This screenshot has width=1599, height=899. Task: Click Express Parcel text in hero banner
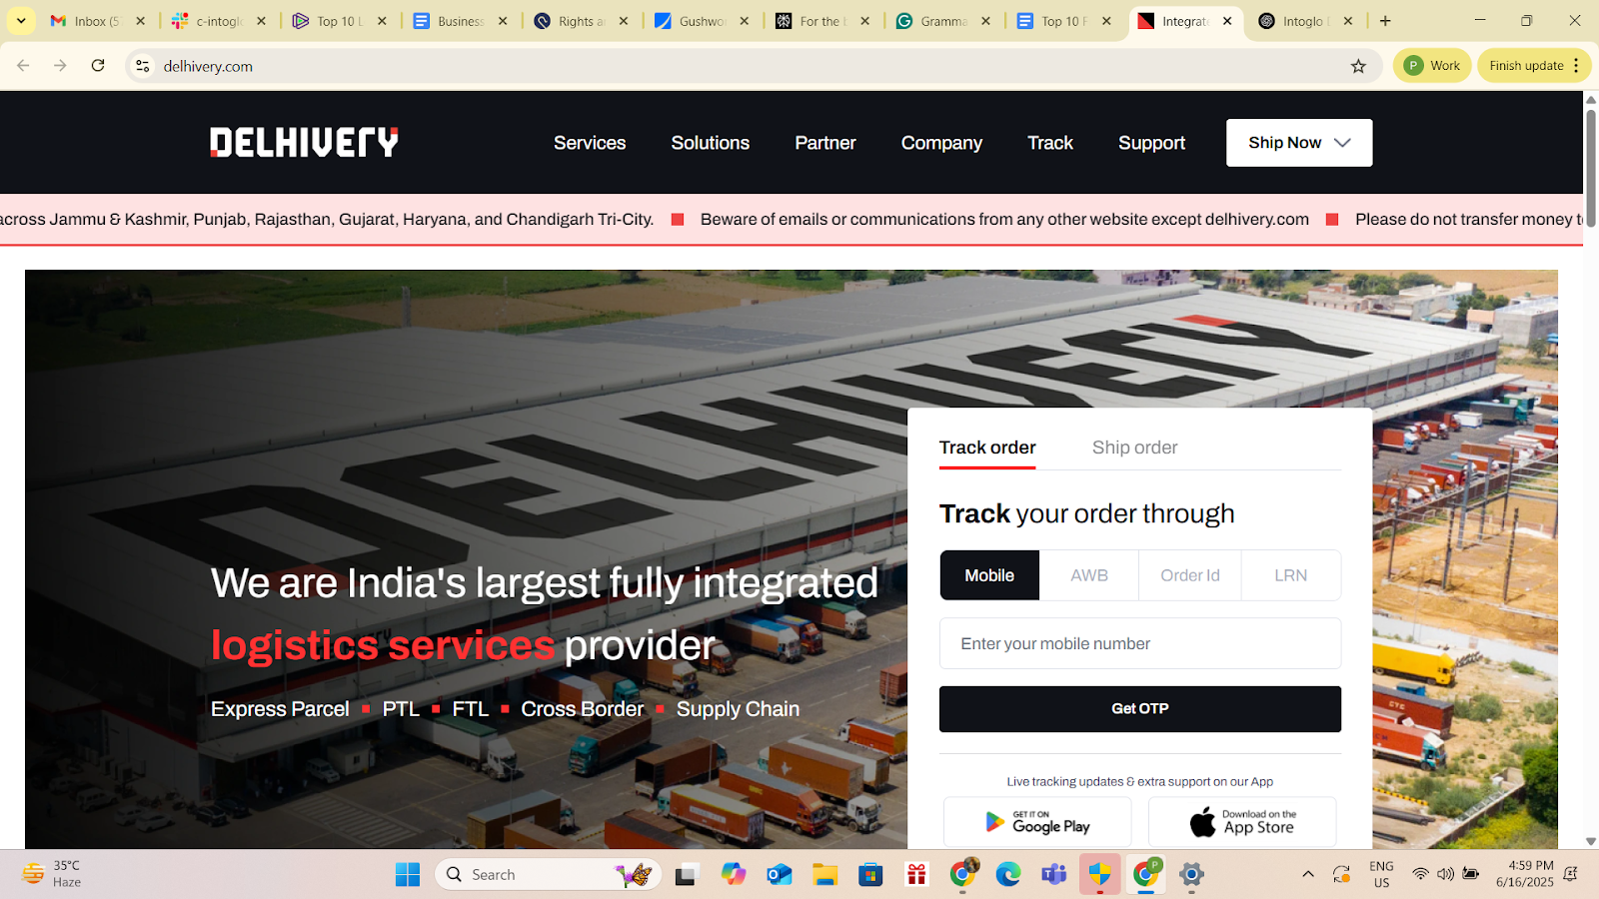click(280, 709)
